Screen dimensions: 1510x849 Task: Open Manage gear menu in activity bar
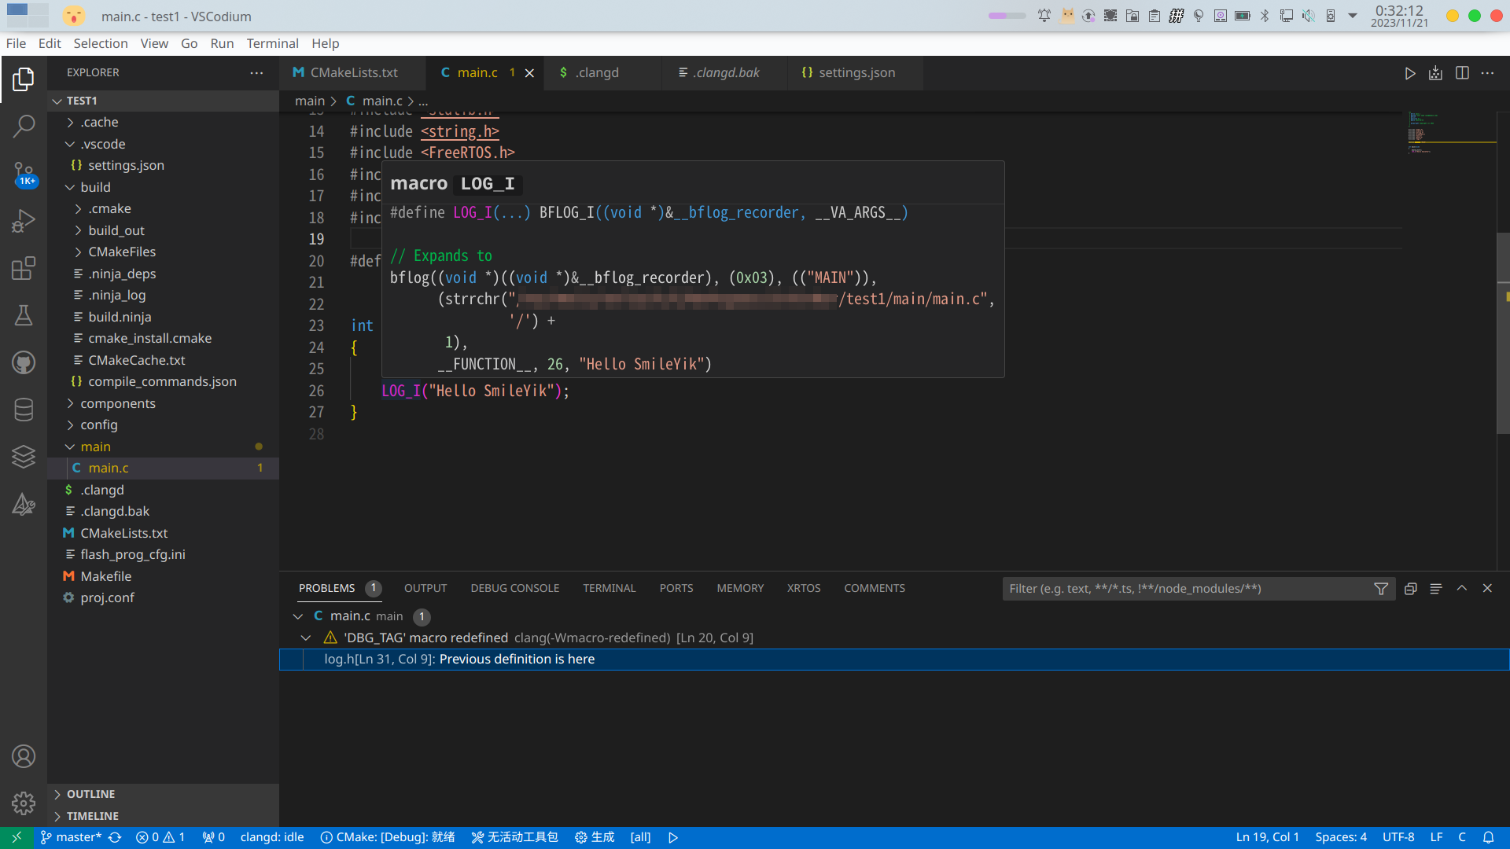point(24,803)
